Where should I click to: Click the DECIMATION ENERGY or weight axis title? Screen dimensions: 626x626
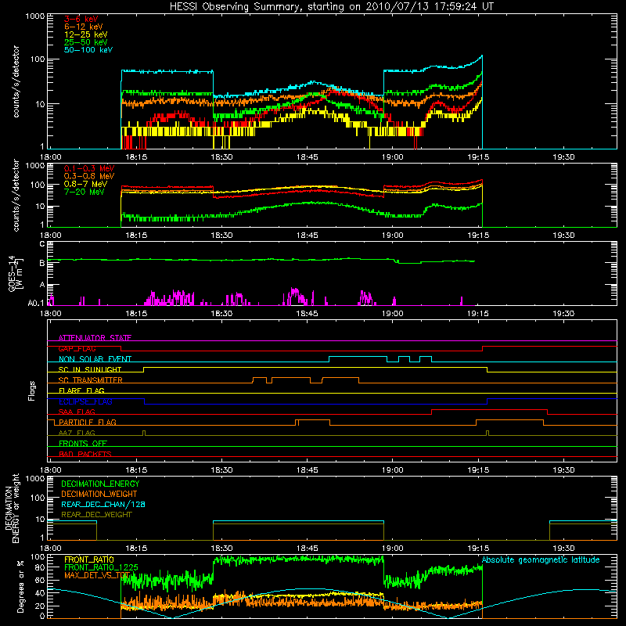[x=12, y=508]
